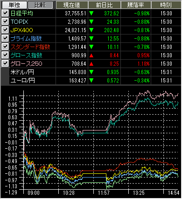Click the green down arrow for 日経平均

pyautogui.click(x=91, y=14)
